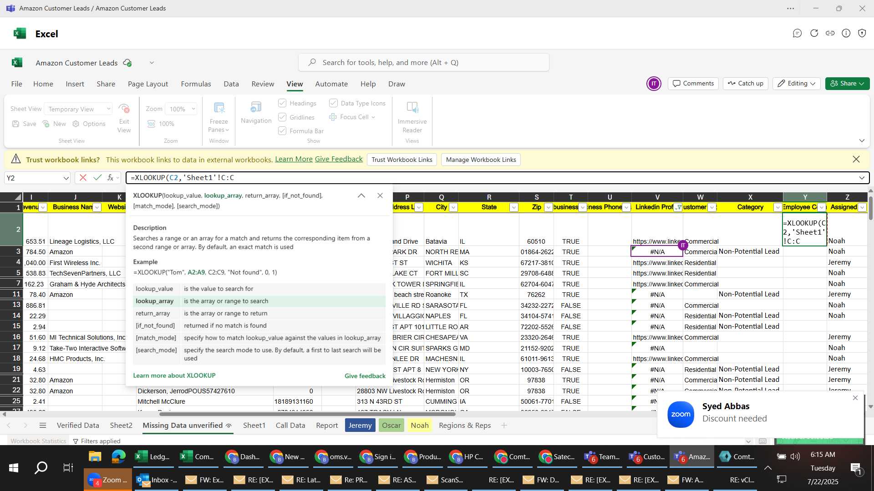Click the Save sheet view icon

(x=16, y=124)
